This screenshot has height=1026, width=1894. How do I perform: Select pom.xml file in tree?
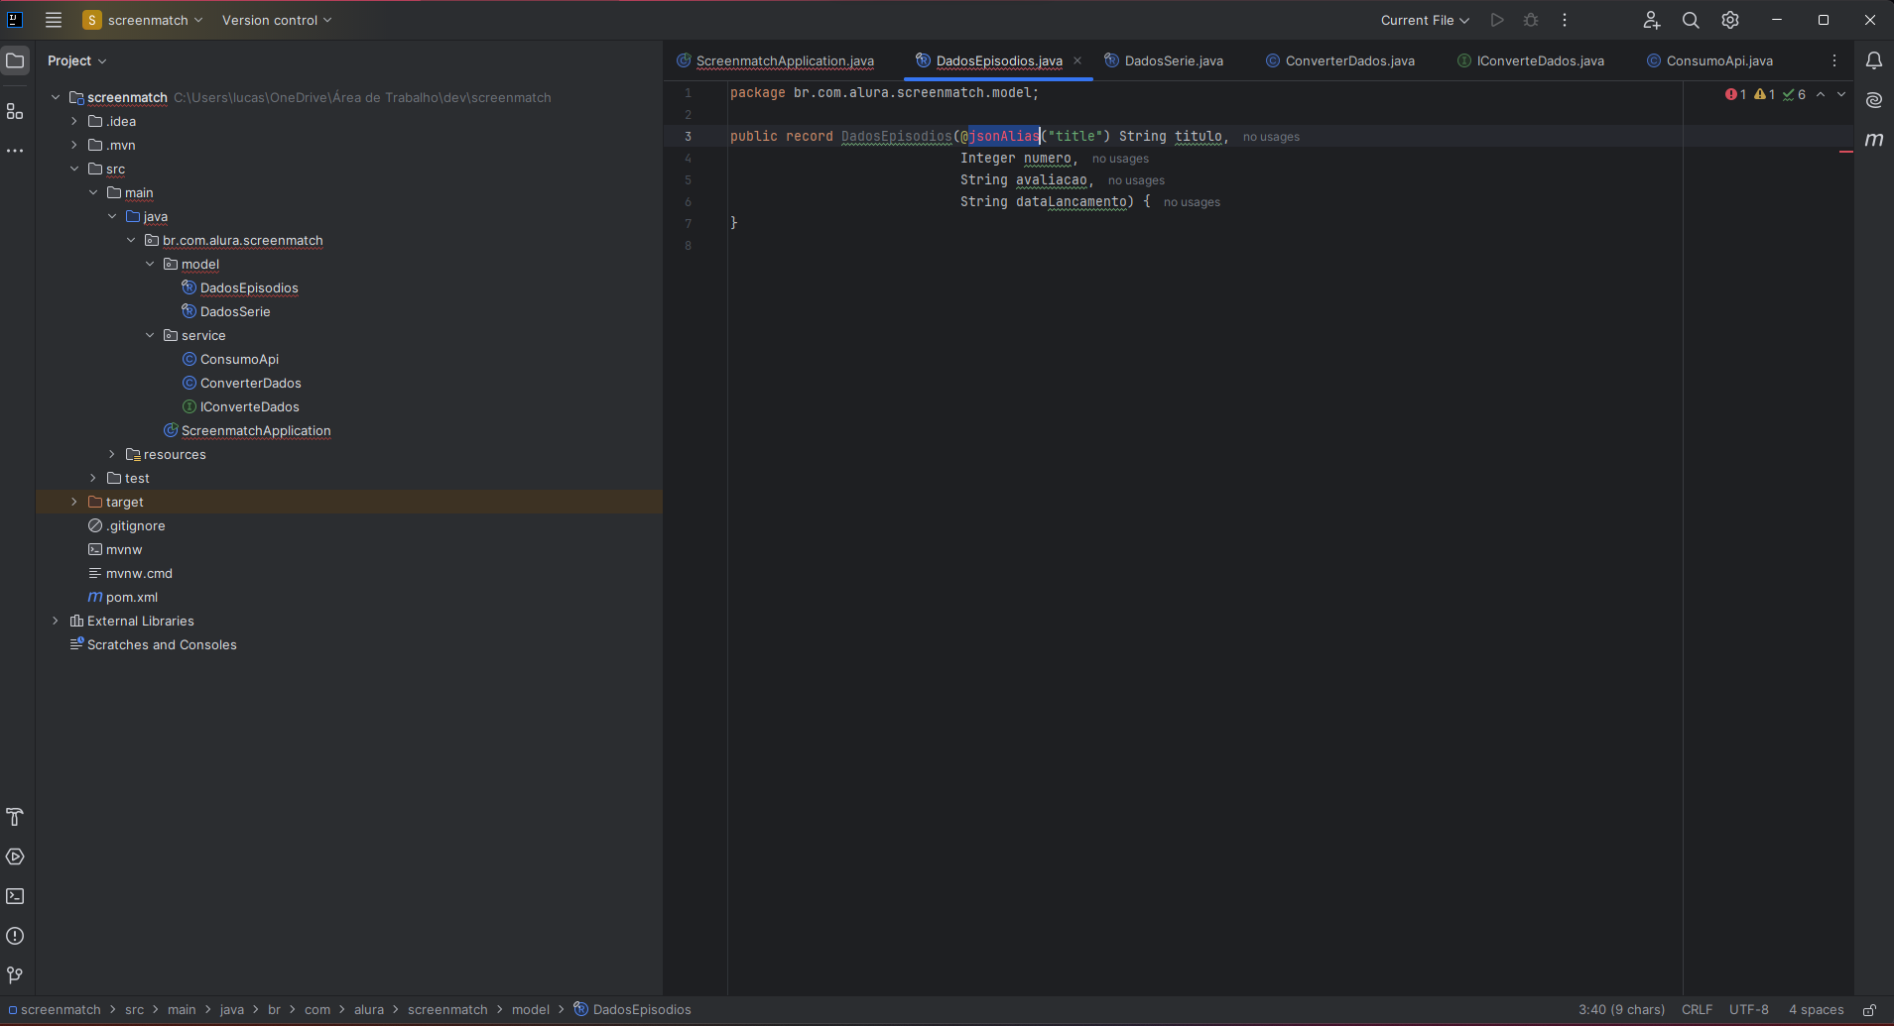132,597
